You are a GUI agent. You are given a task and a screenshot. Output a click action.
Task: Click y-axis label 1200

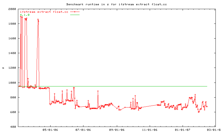coord(12,68)
